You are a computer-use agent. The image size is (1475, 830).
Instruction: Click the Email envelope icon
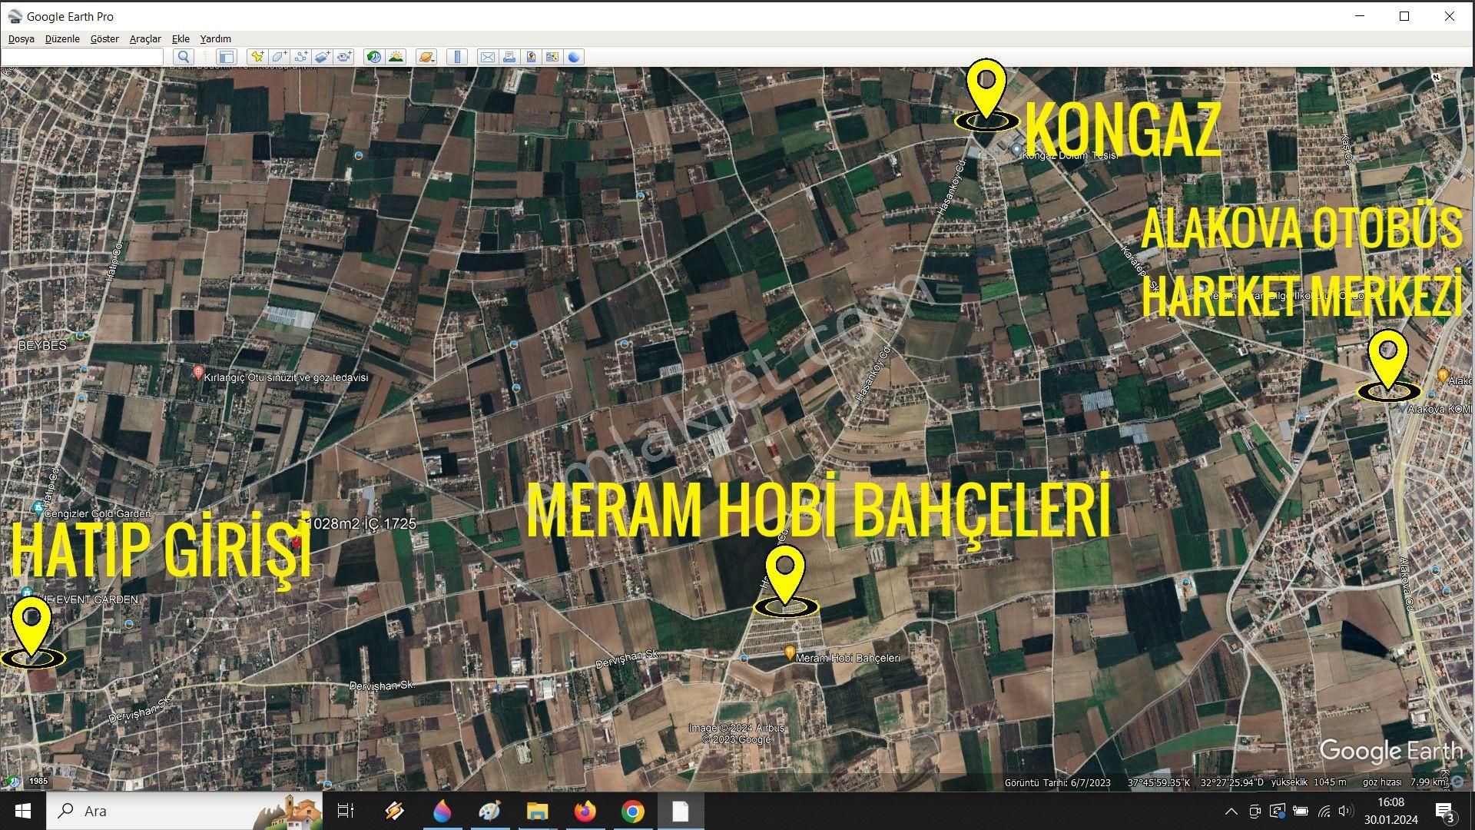pyautogui.click(x=487, y=56)
